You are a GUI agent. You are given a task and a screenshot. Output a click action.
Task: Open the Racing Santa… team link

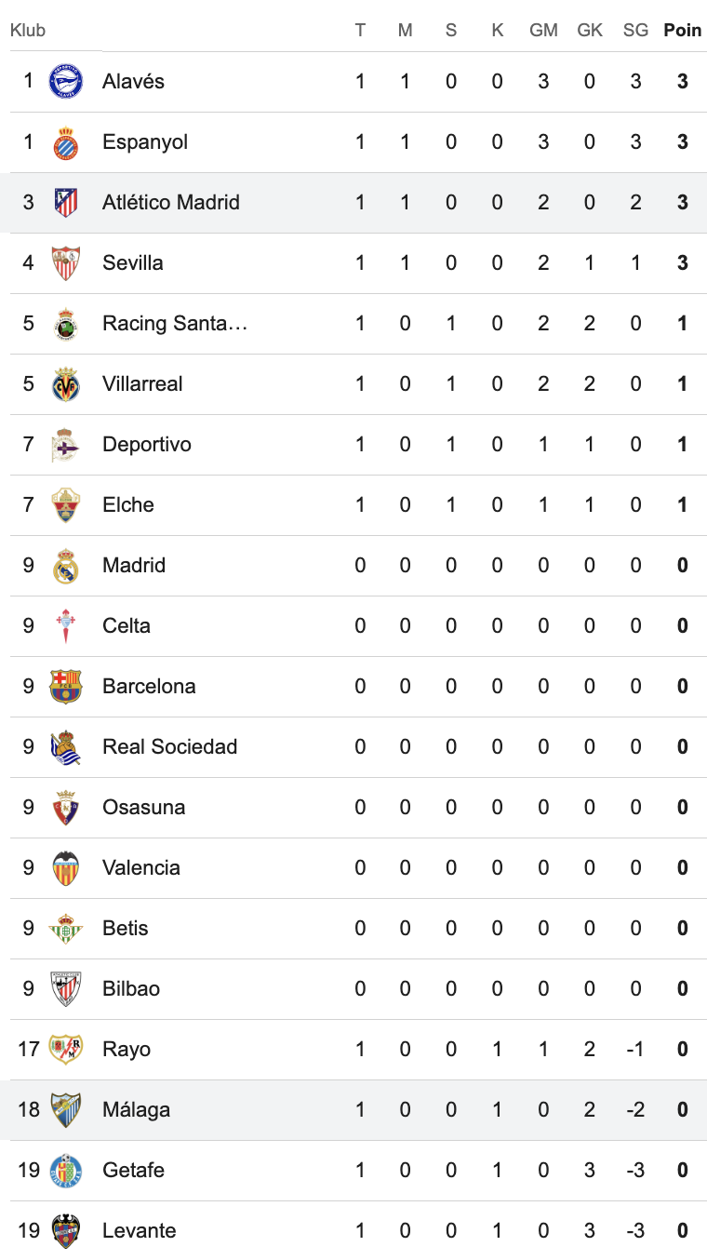coord(175,324)
